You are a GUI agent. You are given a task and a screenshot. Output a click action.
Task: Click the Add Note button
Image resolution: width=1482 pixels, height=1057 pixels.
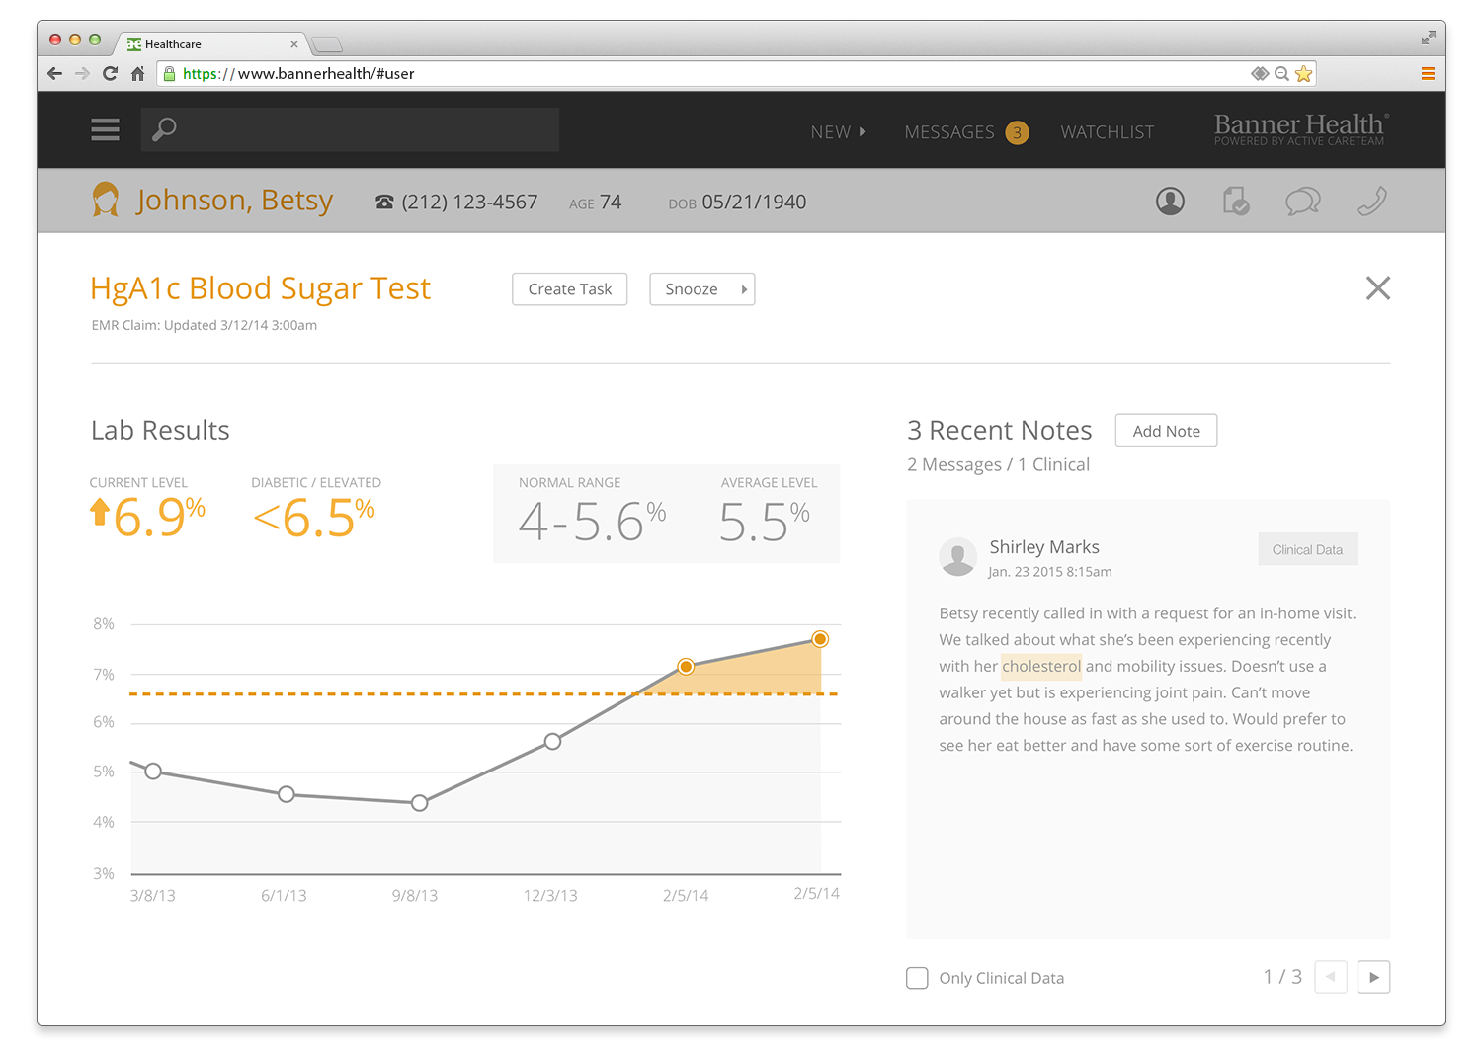coord(1166,431)
